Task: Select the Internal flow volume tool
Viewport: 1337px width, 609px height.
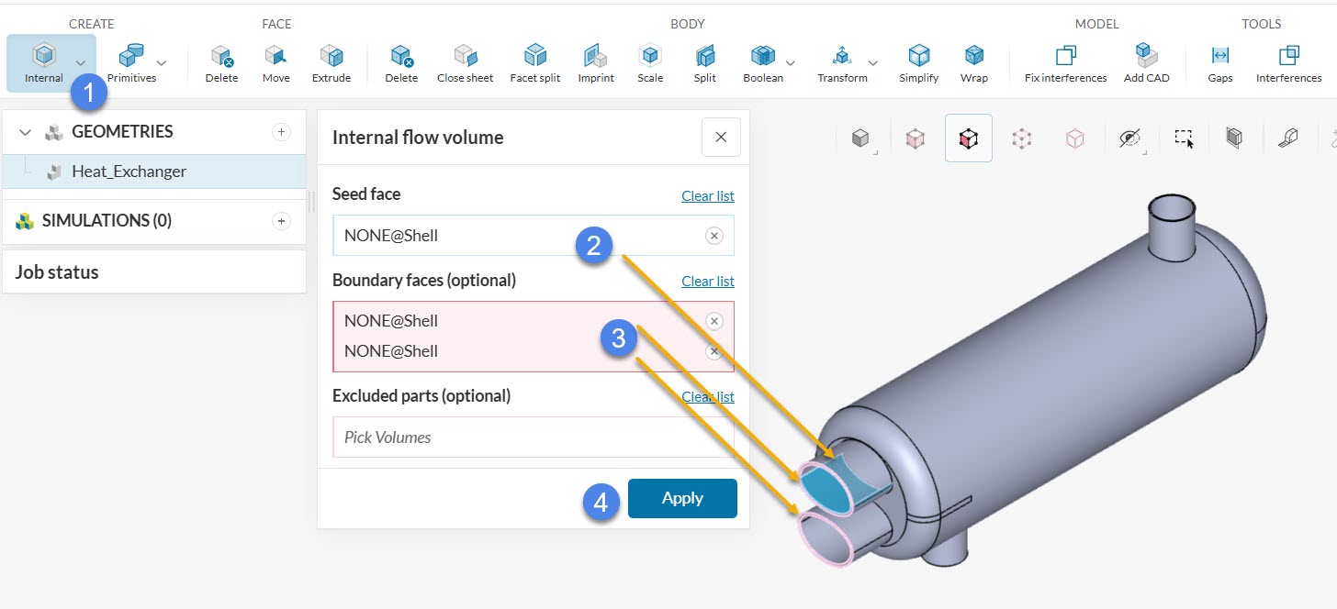Action: 43,63
